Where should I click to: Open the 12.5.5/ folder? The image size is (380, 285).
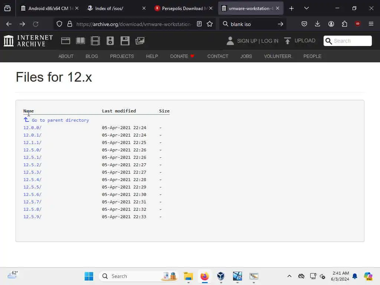click(x=33, y=187)
